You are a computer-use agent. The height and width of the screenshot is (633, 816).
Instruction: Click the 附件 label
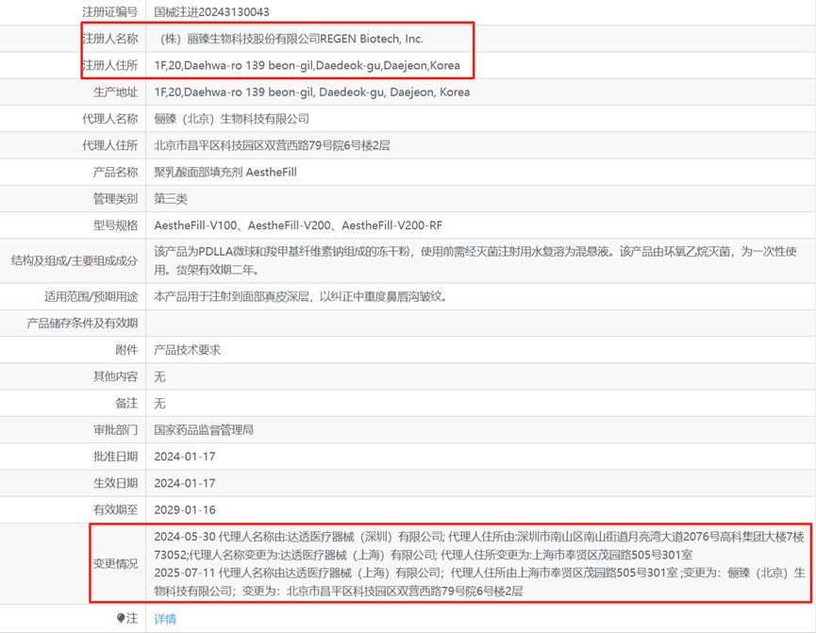(x=126, y=350)
